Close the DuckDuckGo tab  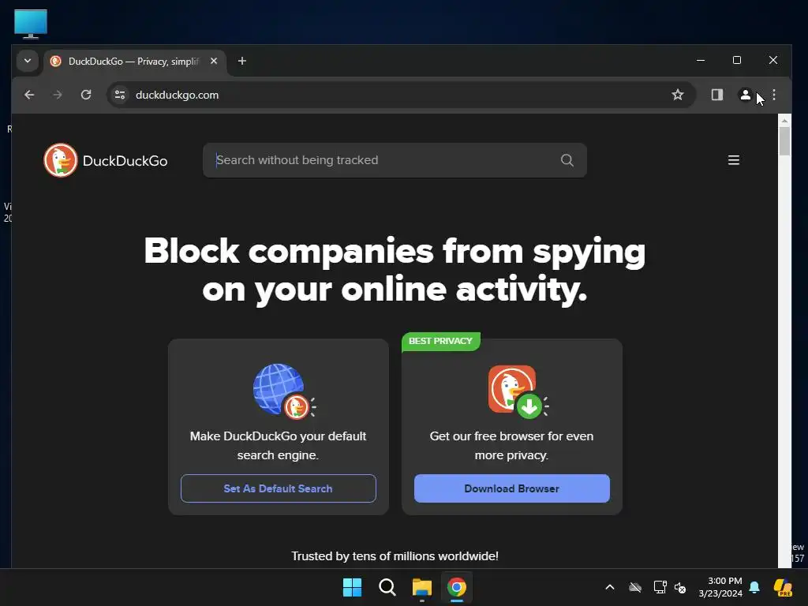pyautogui.click(x=214, y=61)
